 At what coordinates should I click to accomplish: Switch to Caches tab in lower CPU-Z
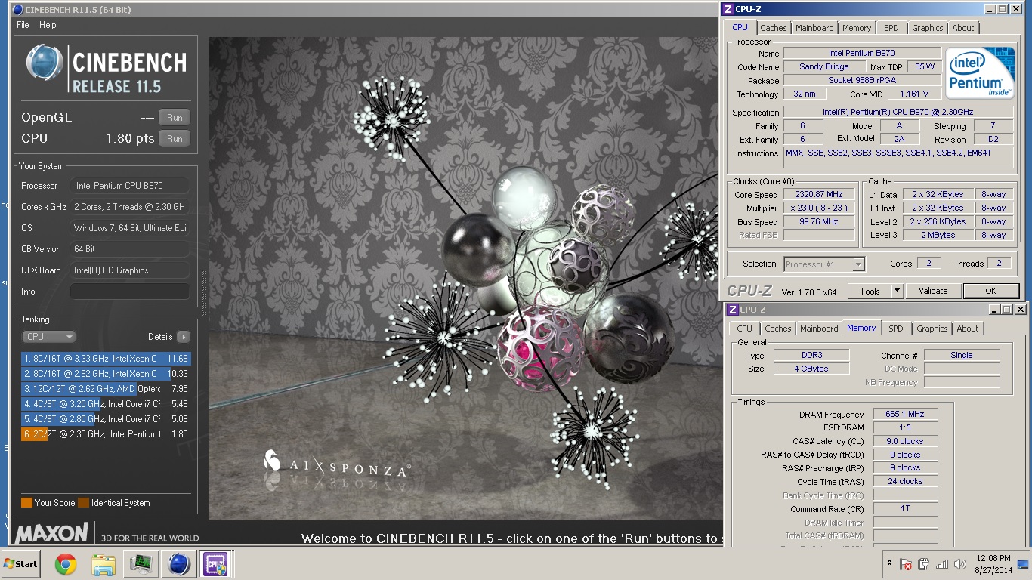[x=777, y=329]
